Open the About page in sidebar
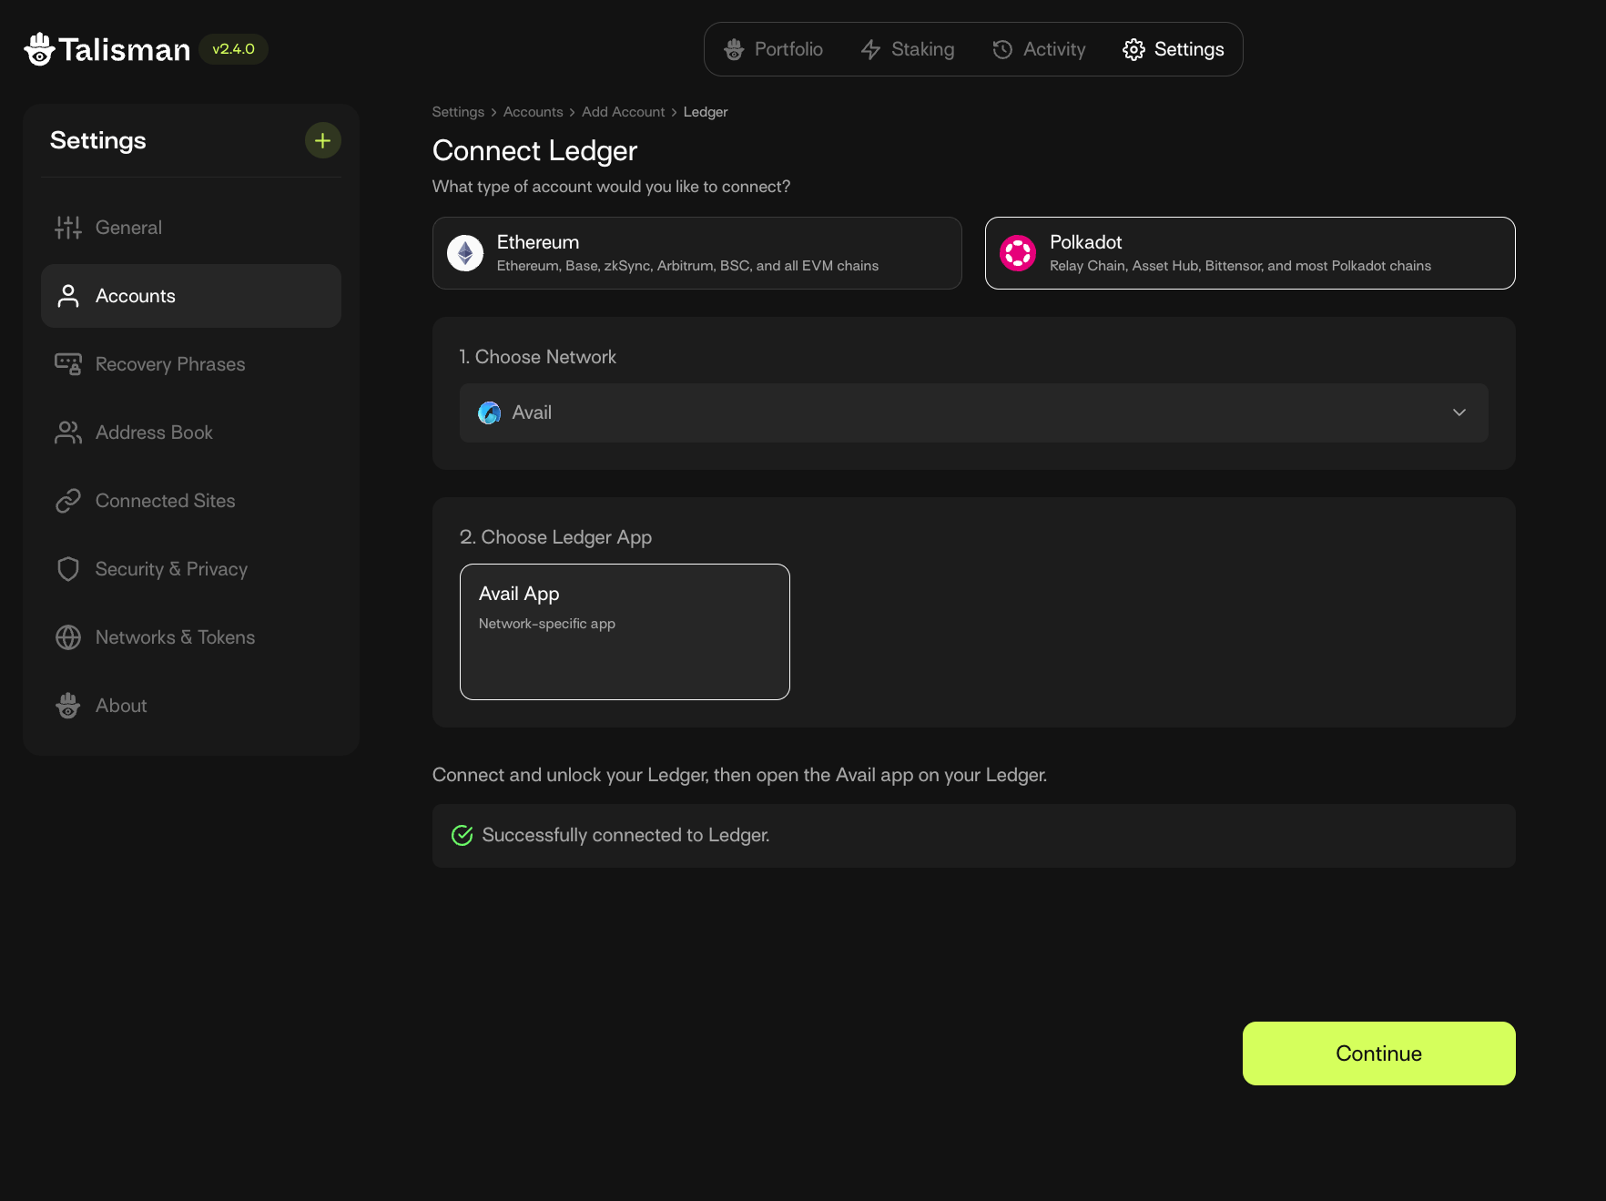Viewport: 1606px width, 1201px height. [121, 706]
